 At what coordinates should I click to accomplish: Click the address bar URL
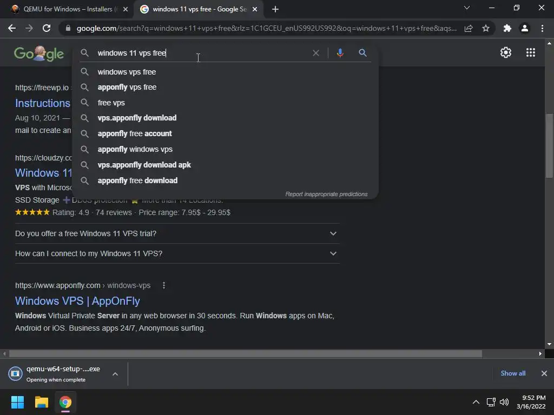click(x=266, y=28)
